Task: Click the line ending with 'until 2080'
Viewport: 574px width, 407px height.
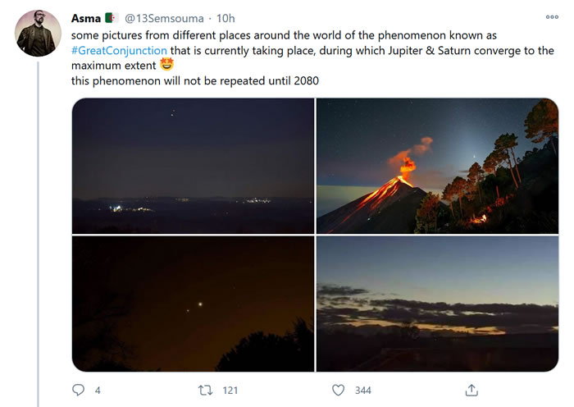Action: [195, 80]
